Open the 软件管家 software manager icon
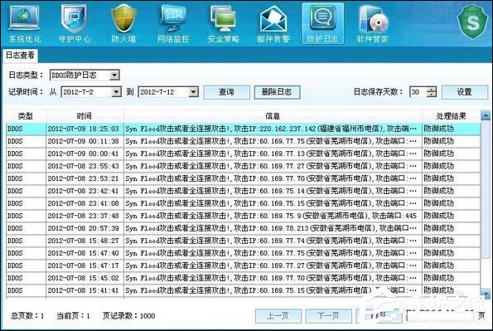Image resolution: width=493 pixels, height=331 pixels. [x=373, y=23]
